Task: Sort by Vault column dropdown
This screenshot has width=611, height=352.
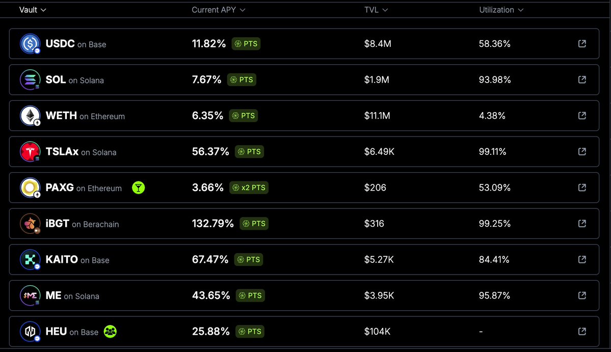Action: coord(33,10)
